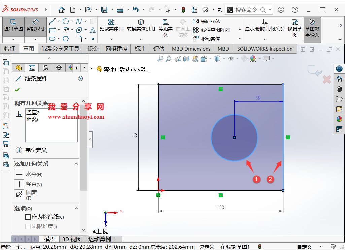Image resolution: width=345 pixels, height=250 pixels.
Task: Click Convert Entities (转换实体引用)
Action: pyautogui.click(x=141, y=25)
